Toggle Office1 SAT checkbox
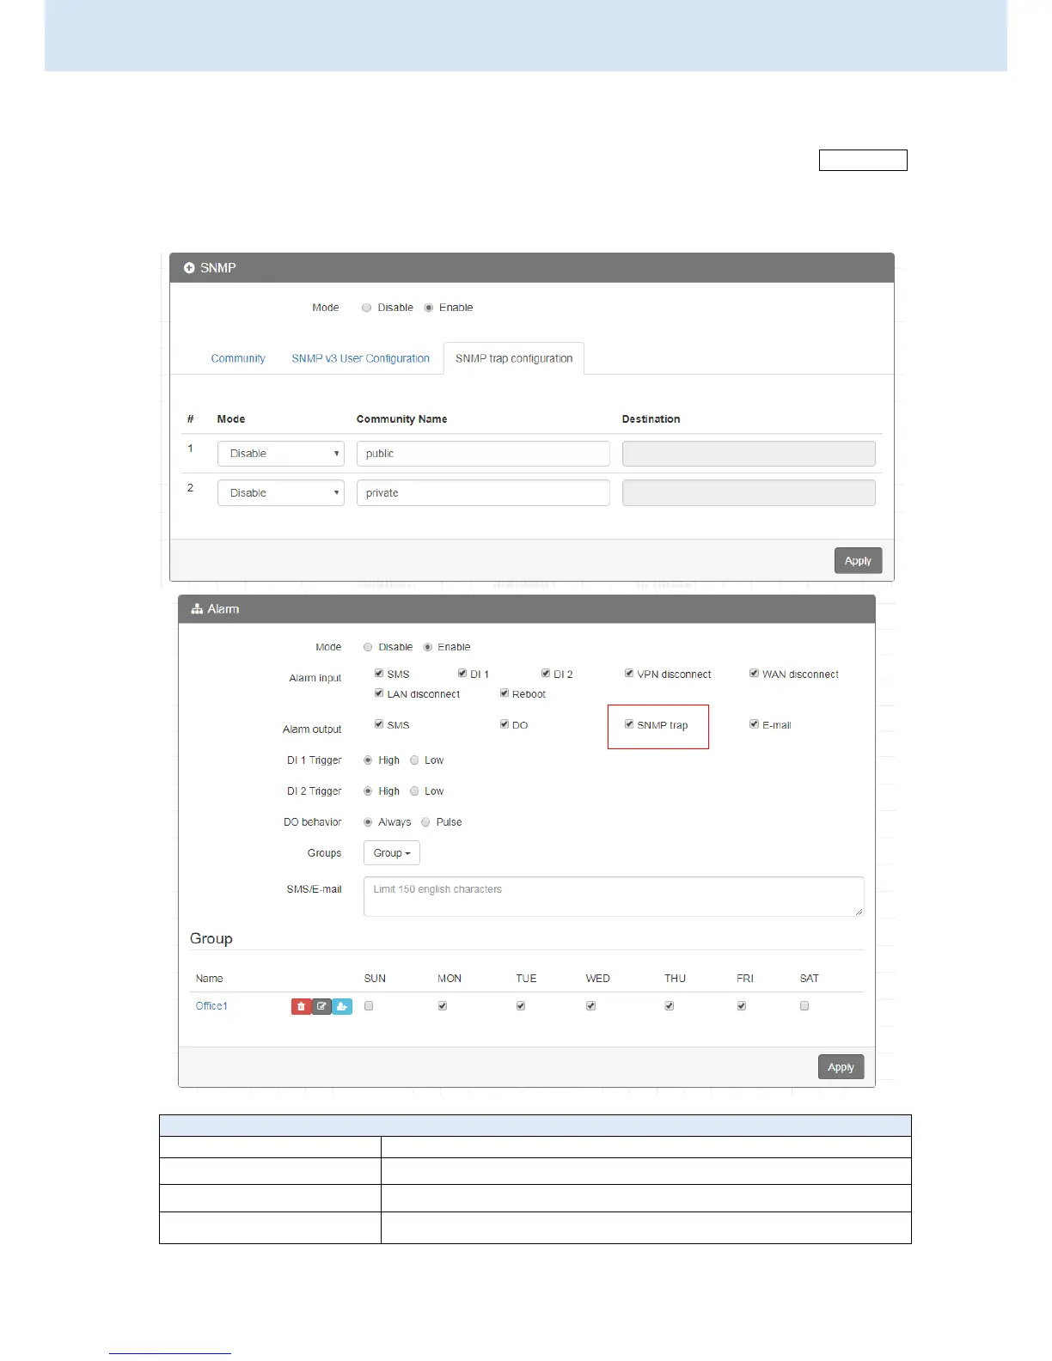 click(x=804, y=1006)
